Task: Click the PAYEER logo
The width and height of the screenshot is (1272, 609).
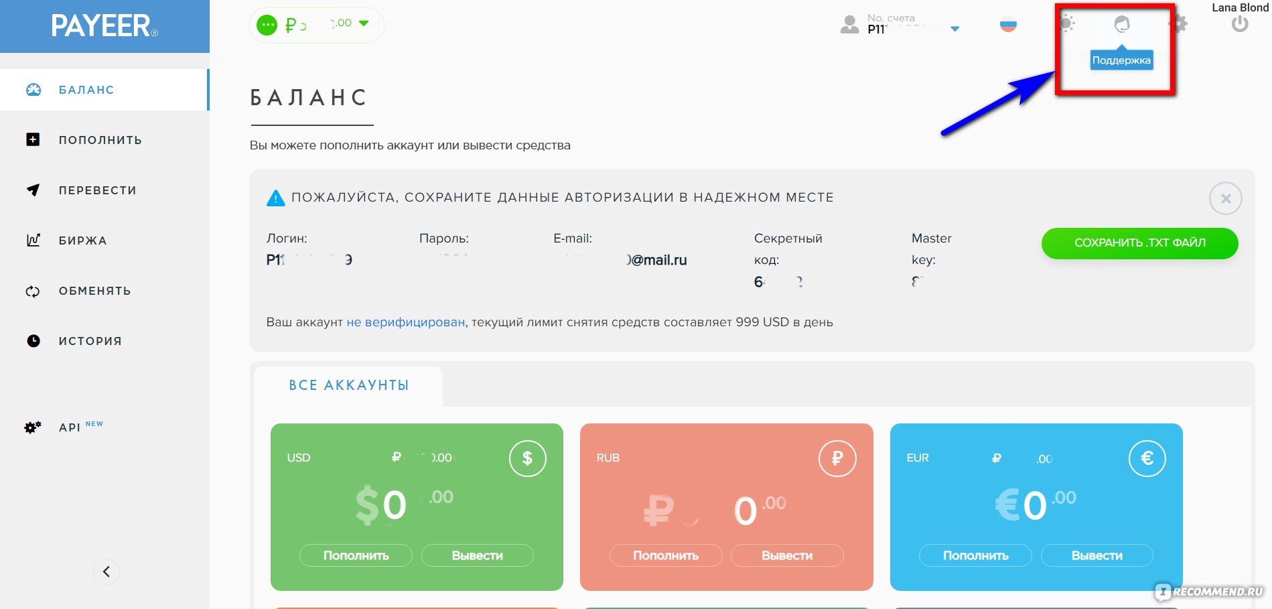Action: [x=104, y=26]
